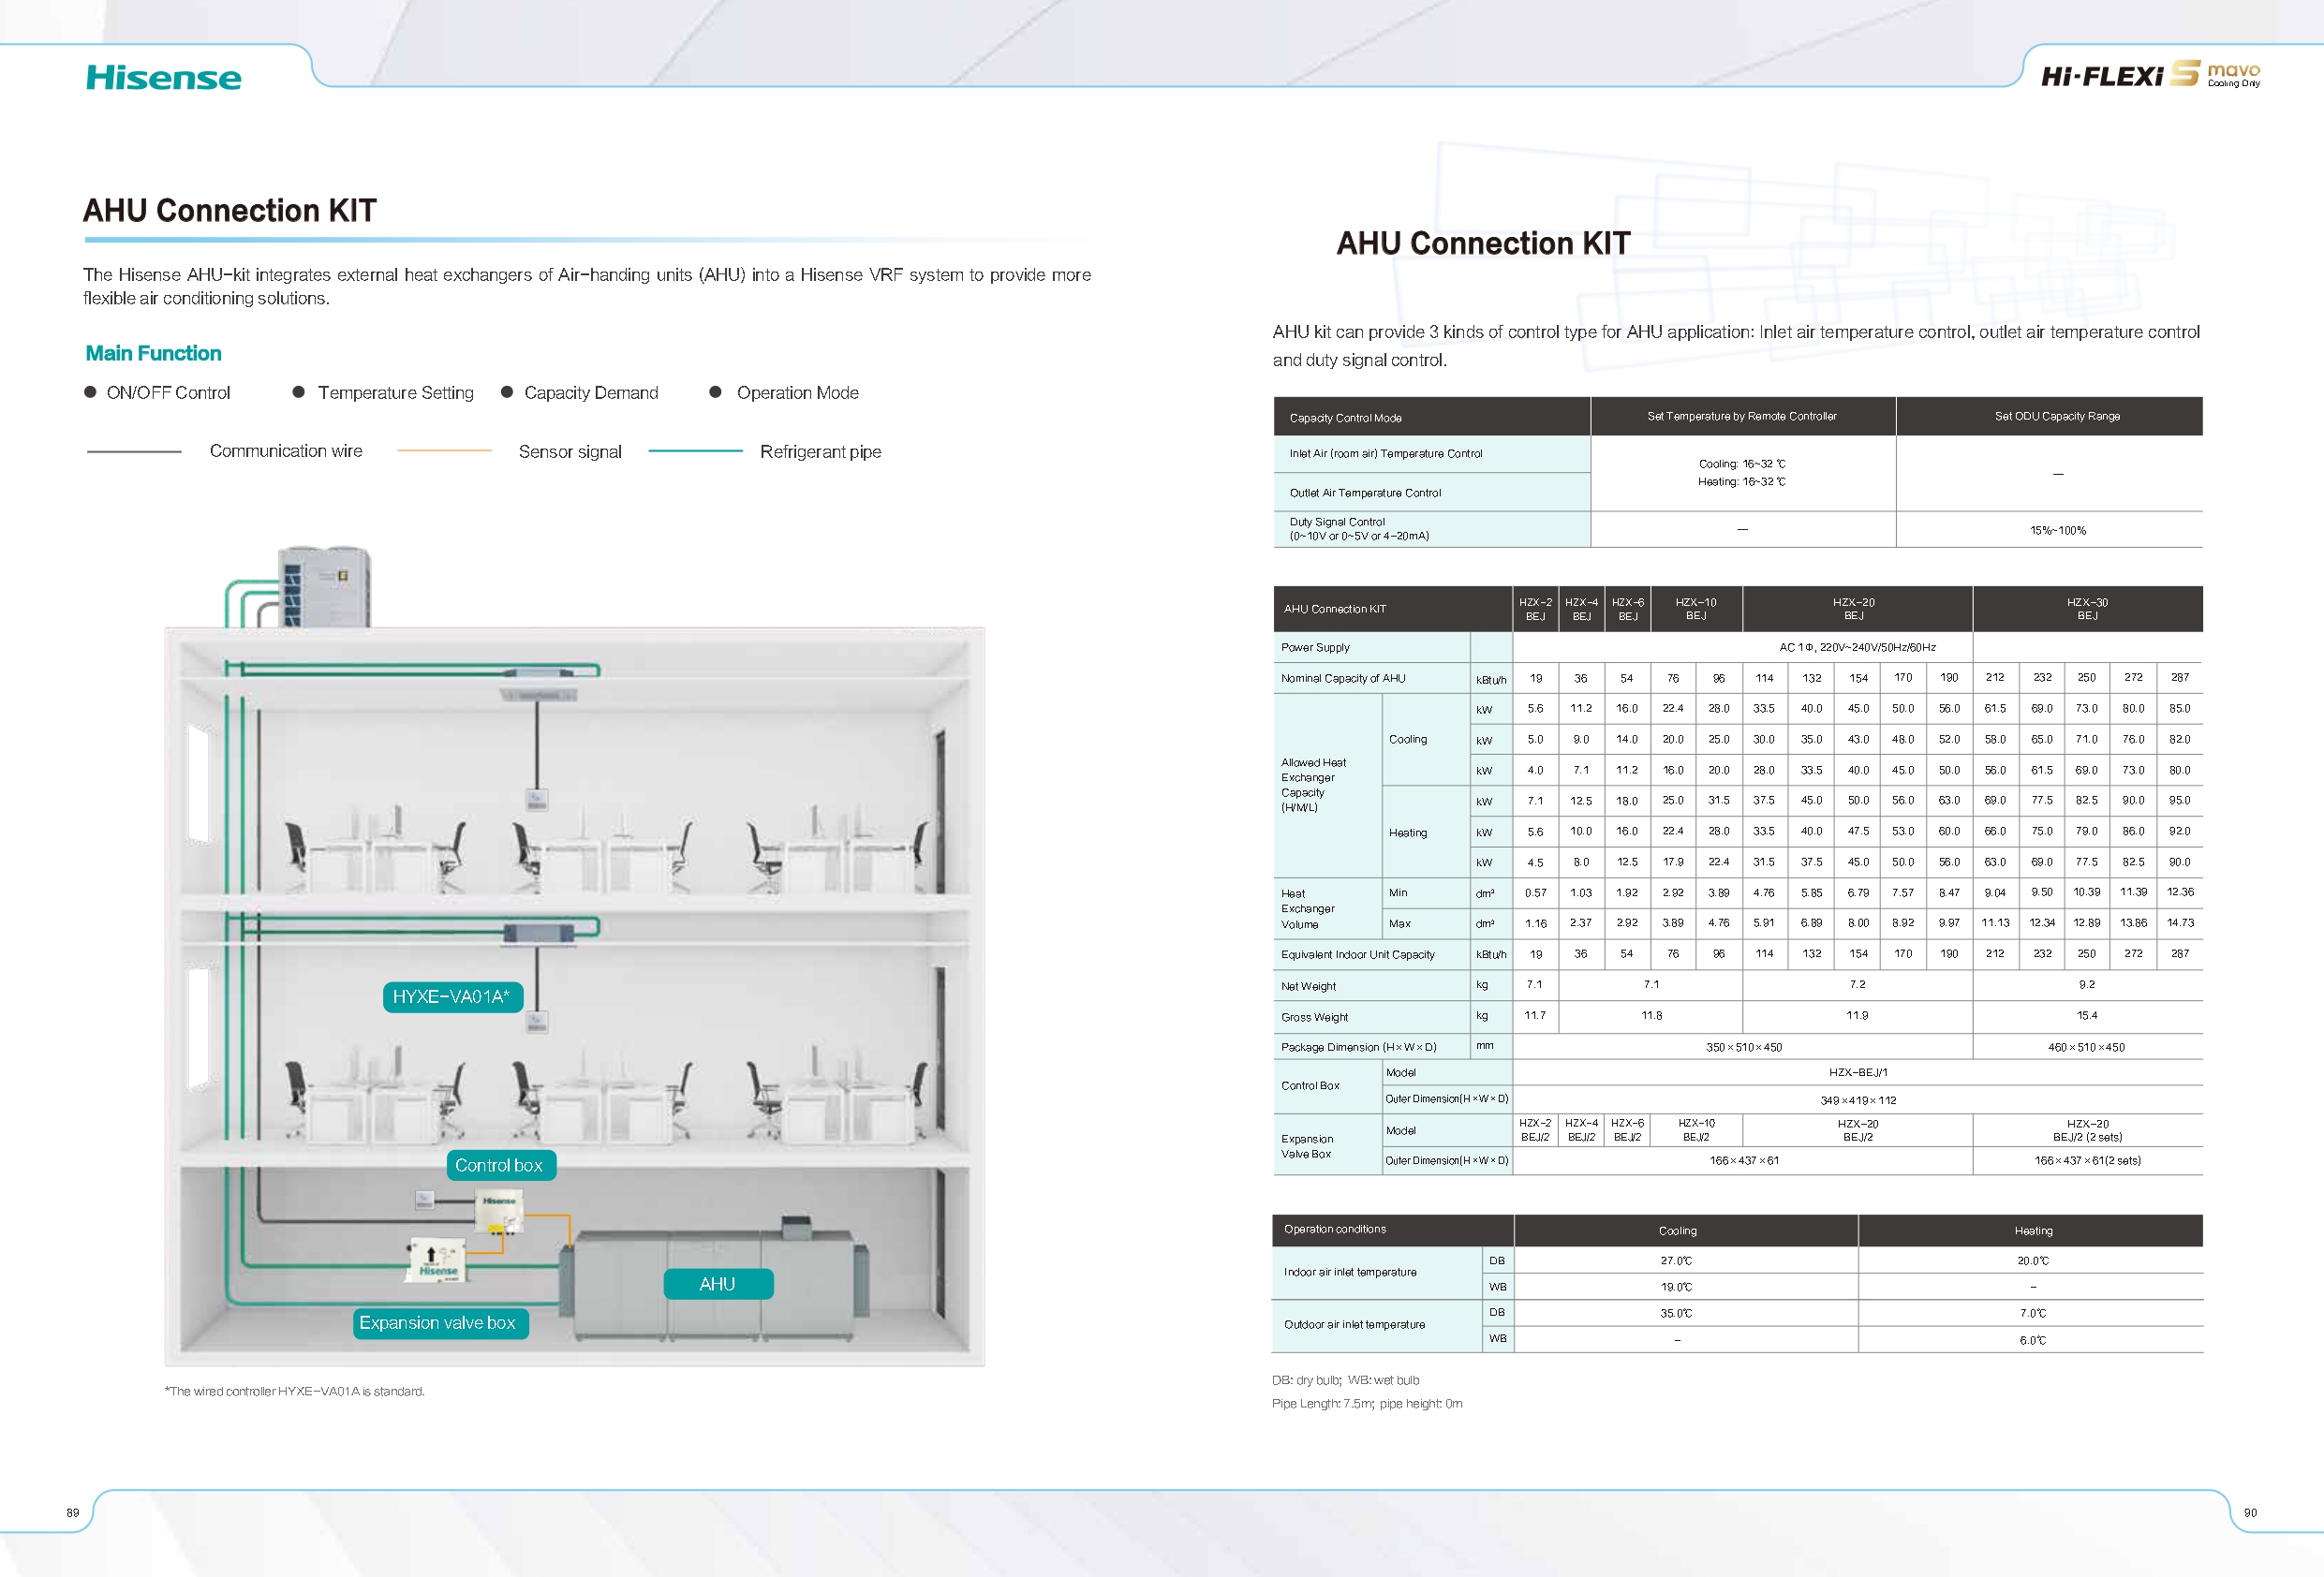The width and height of the screenshot is (2324, 1577).
Task: Click the AHU unit label
Action: click(717, 1284)
